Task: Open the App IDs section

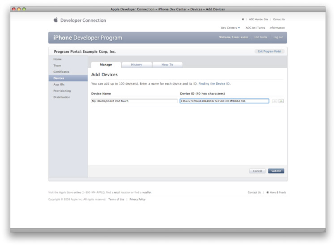Action: (59, 84)
